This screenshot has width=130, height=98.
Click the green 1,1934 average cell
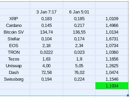coord(112,86)
